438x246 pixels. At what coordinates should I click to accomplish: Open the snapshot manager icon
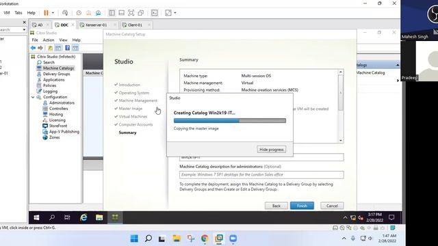98,13
